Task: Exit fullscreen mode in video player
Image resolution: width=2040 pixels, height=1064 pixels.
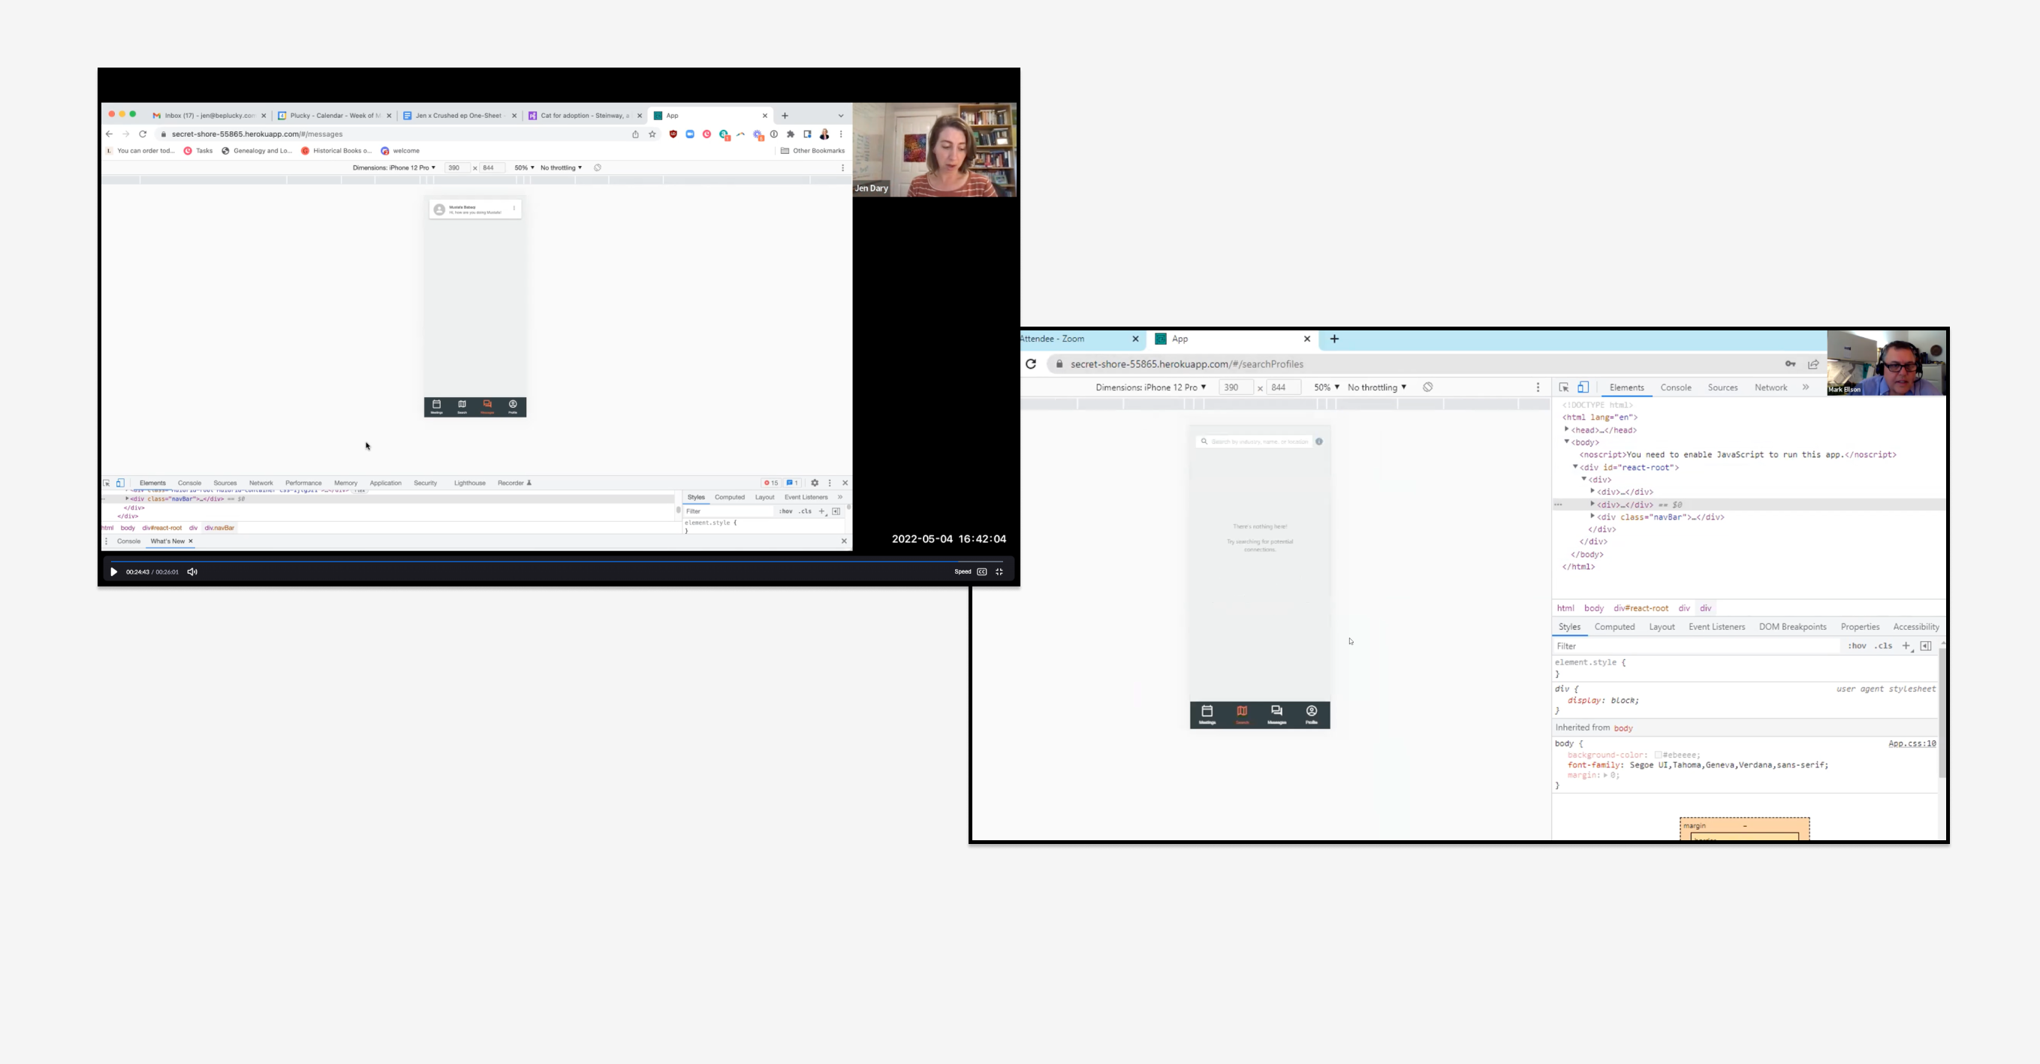Action: coord(999,572)
